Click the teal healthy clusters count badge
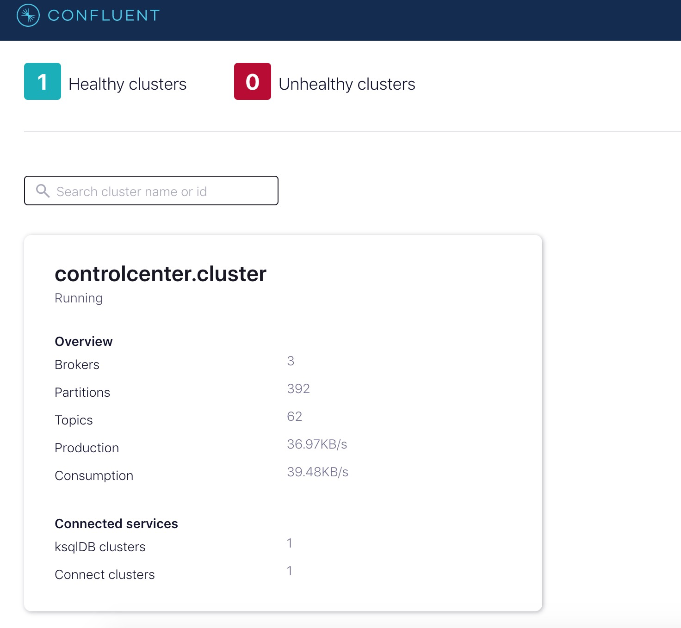This screenshot has width=681, height=628. (x=43, y=81)
